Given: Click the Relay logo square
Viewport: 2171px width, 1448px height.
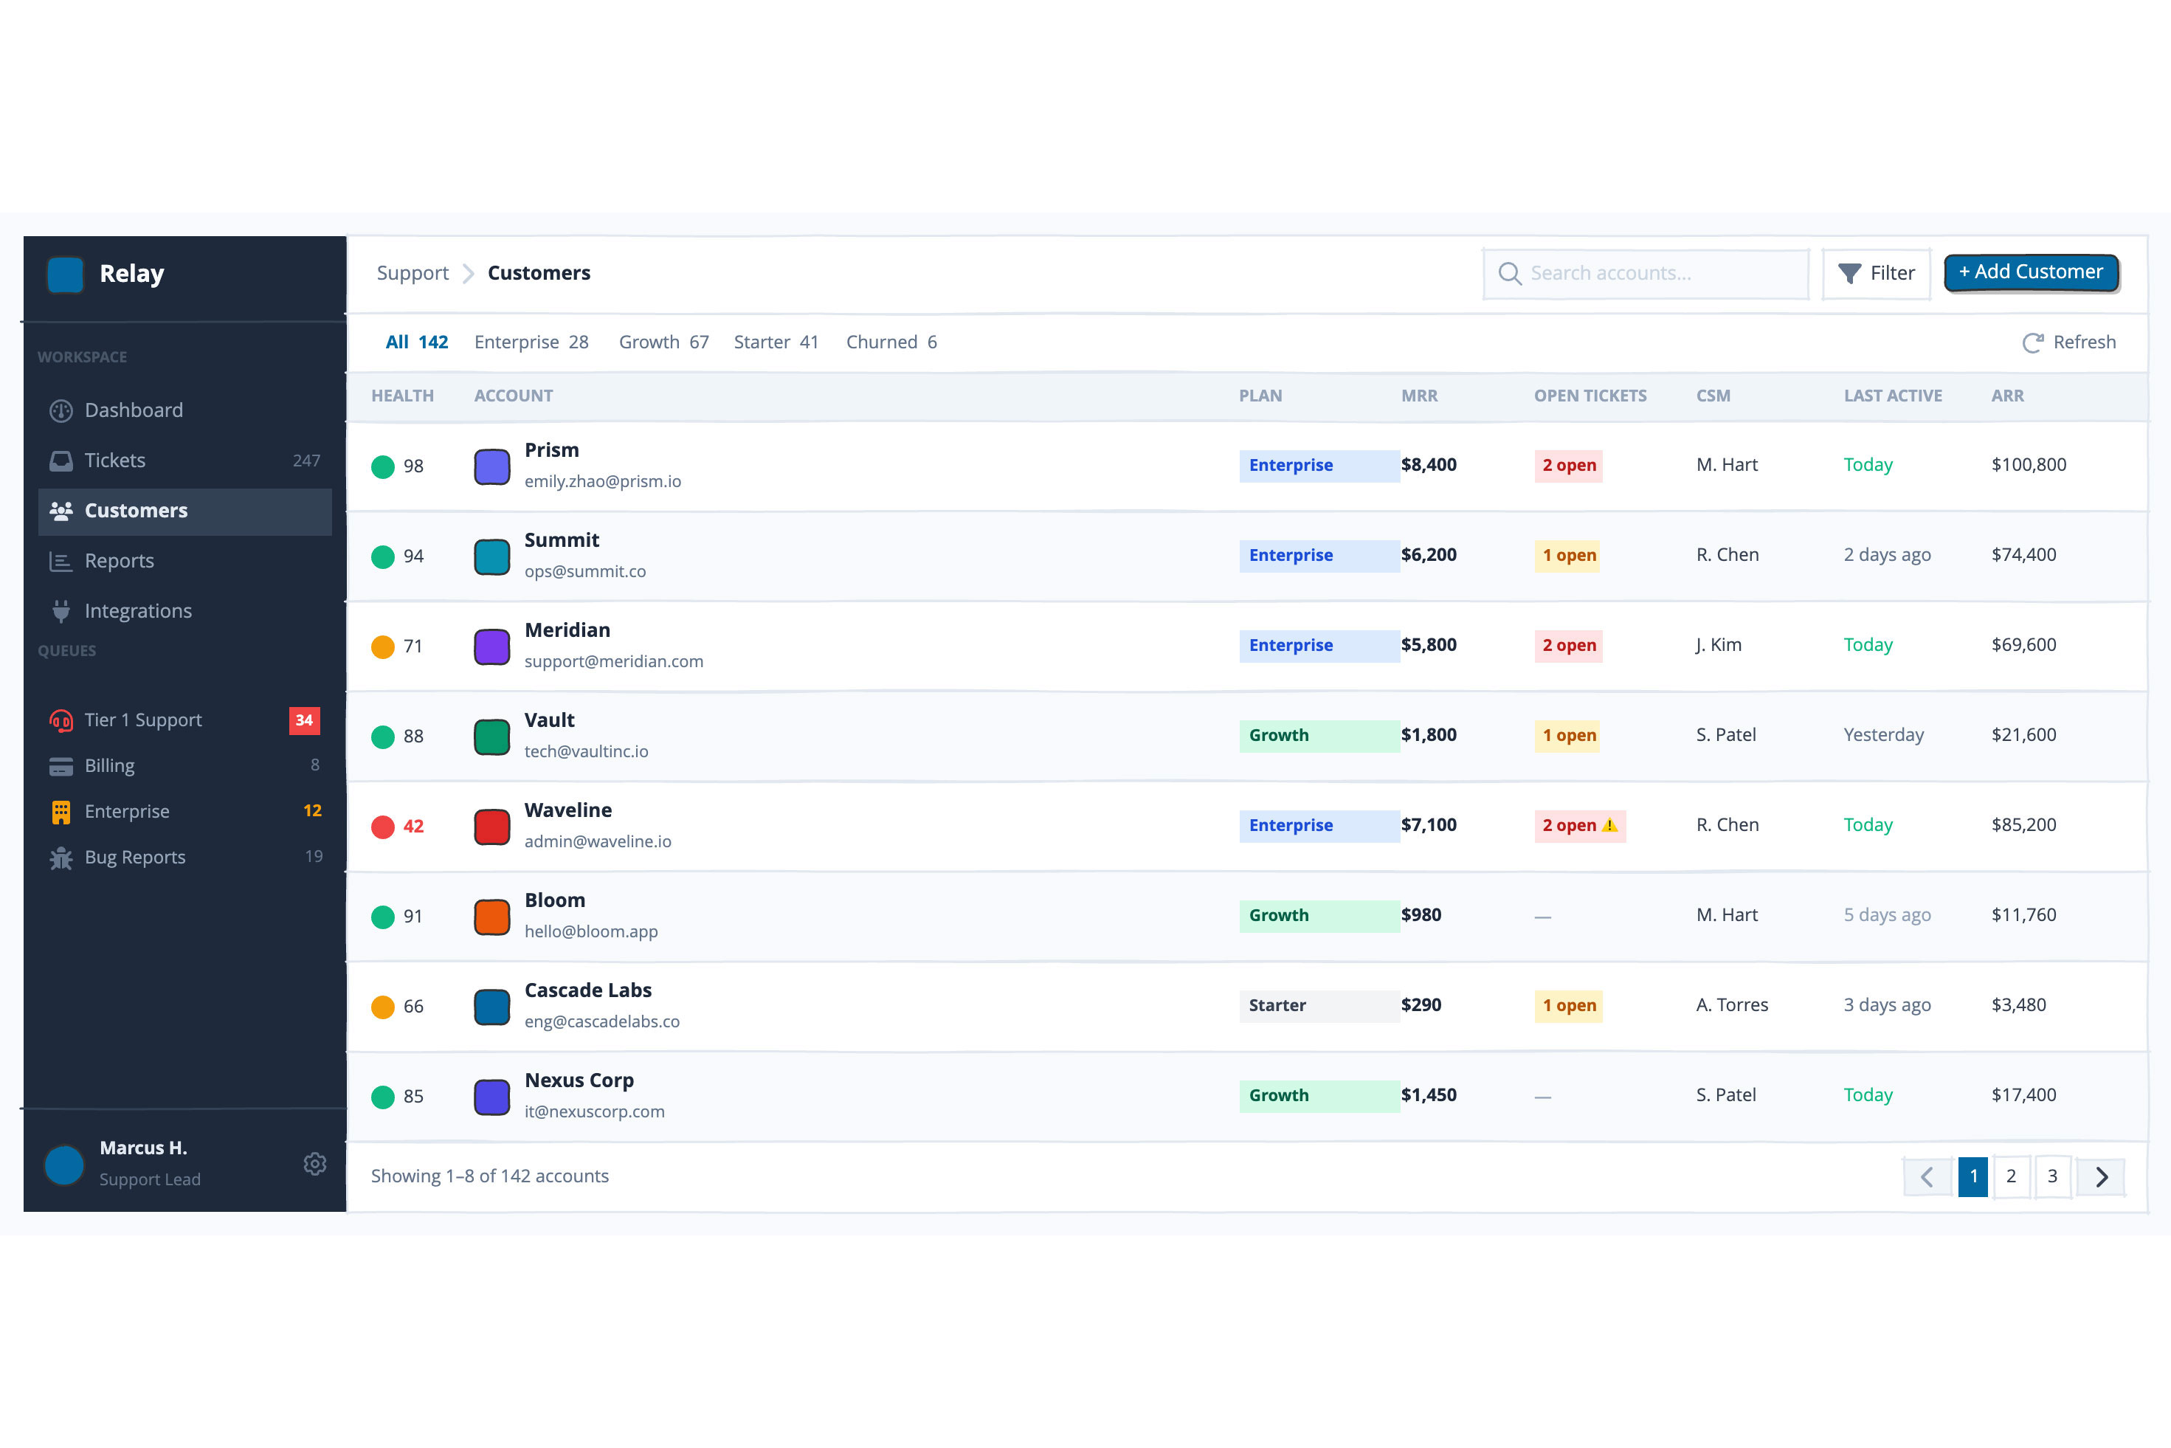Looking at the screenshot, I should click(x=65, y=275).
